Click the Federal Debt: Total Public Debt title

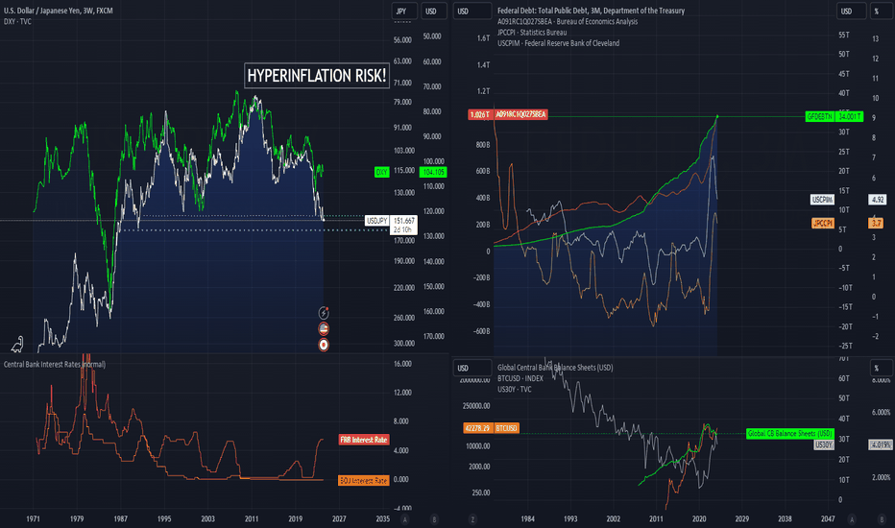(591, 11)
